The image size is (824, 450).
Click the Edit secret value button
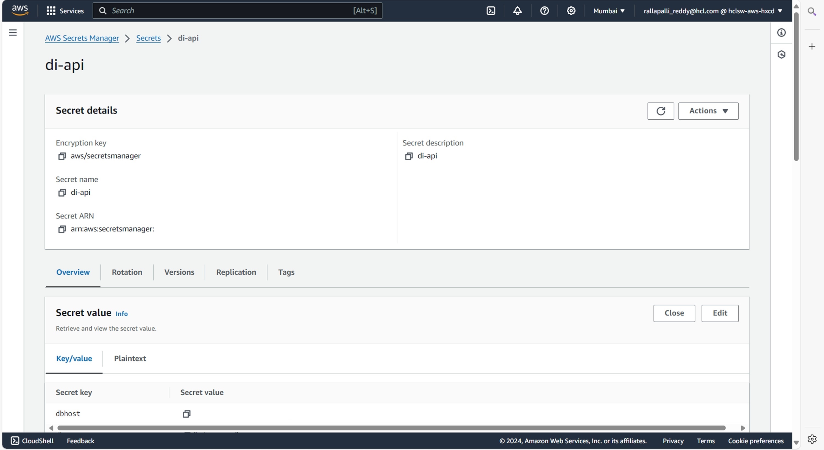[x=720, y=313]
